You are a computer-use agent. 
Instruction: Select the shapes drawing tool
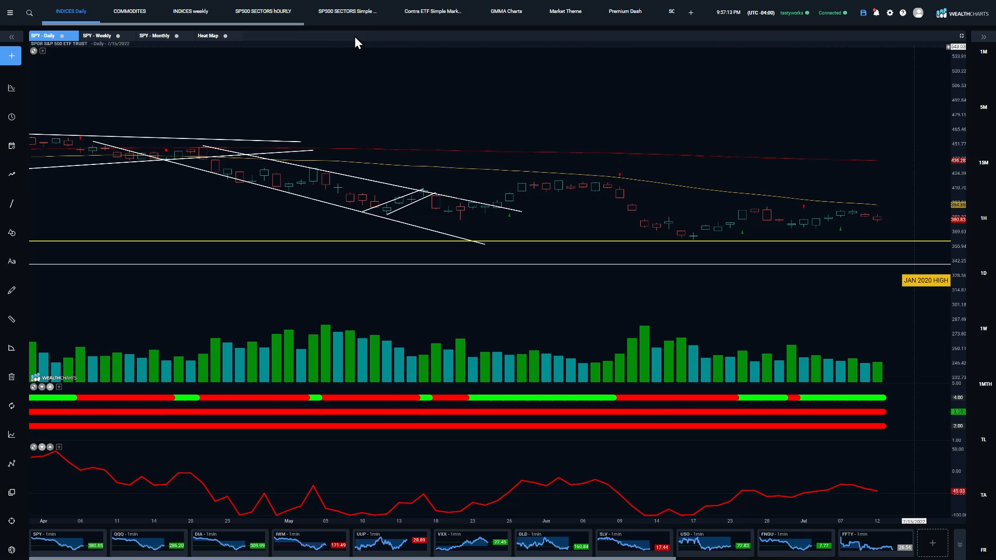(11, 233)
